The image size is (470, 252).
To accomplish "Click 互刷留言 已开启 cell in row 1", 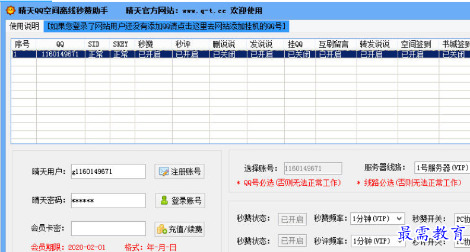I will (x=336, y=54).
